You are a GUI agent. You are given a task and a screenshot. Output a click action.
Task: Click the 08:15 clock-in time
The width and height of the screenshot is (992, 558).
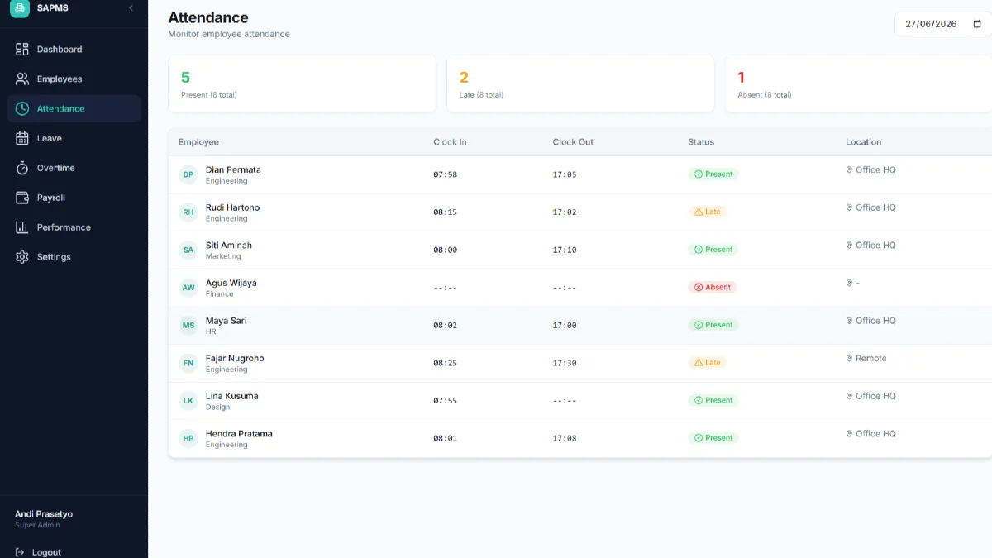(445, 212)
